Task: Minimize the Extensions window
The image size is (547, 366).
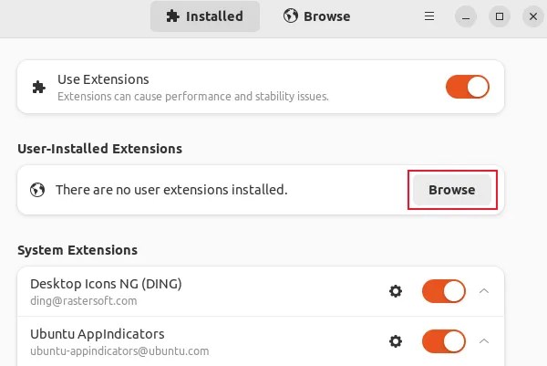Action: pos(466,16)
